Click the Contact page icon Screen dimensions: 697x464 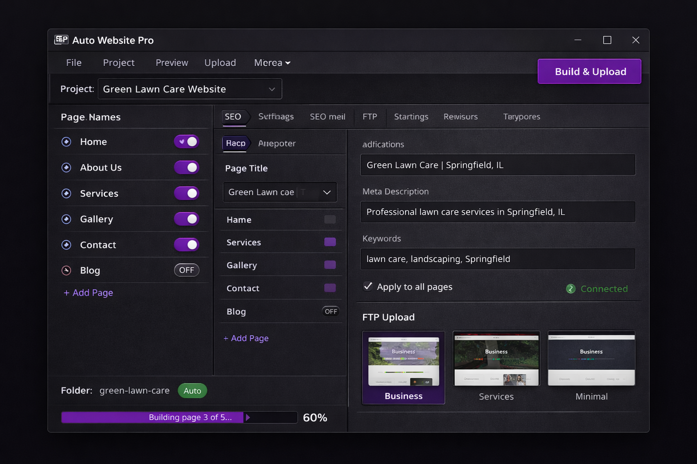[66, 245]
